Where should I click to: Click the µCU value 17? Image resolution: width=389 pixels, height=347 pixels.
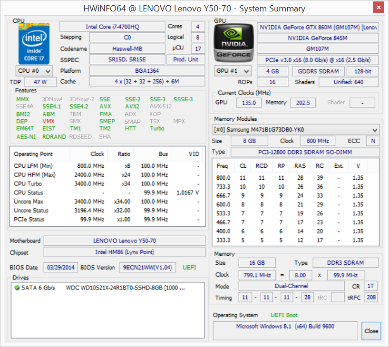(x=198, y=48)
